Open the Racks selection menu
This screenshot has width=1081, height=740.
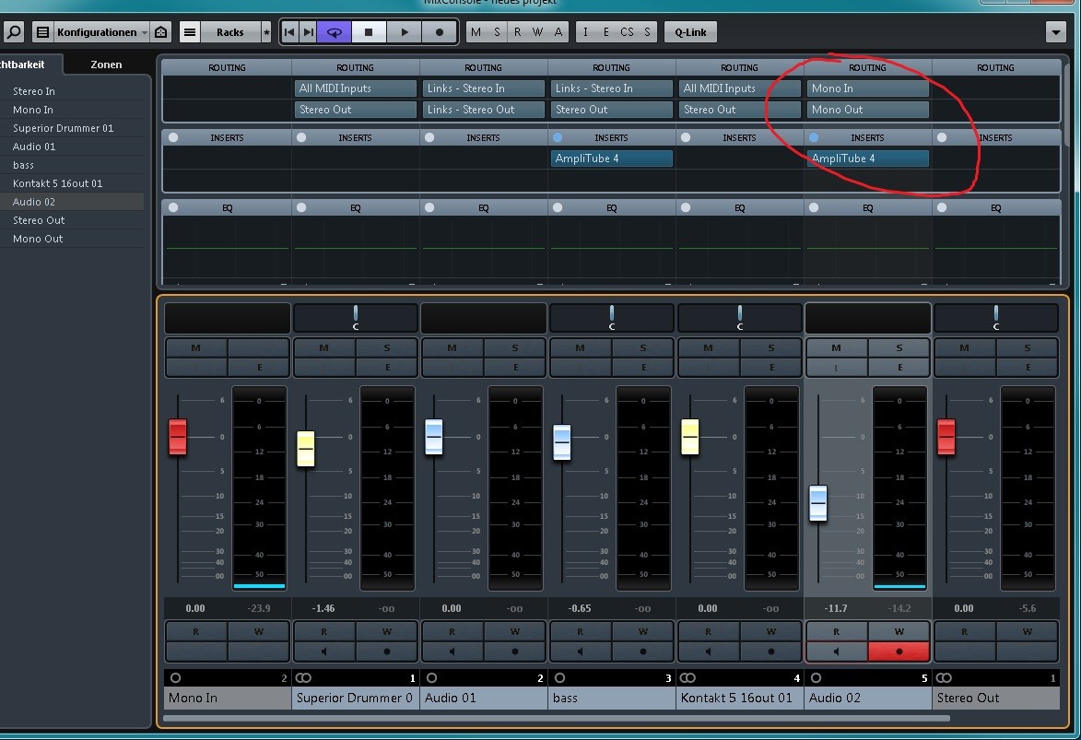pyautogui.click(x=229, y=32)
